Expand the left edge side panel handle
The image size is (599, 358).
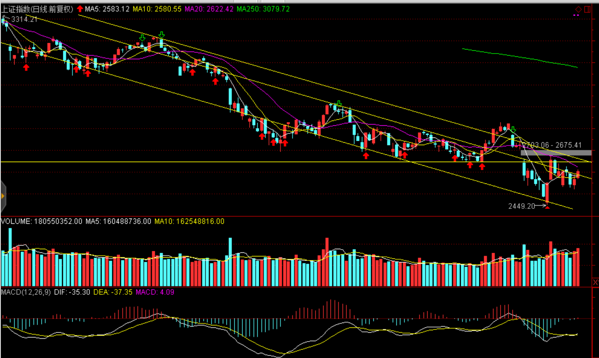[3, 196]
